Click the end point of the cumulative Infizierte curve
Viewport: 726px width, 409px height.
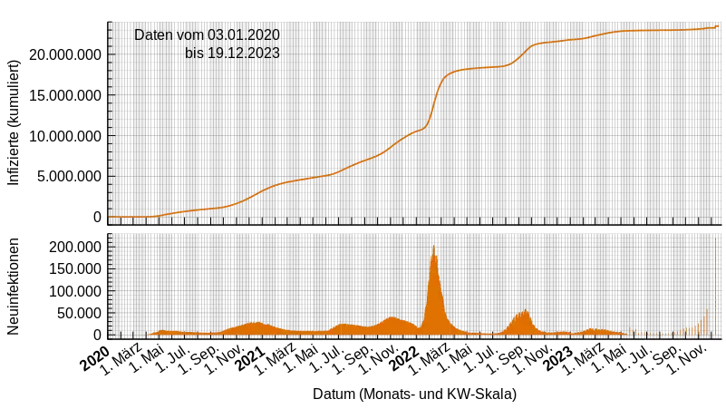pyautogui.click(x=717, y=26)
